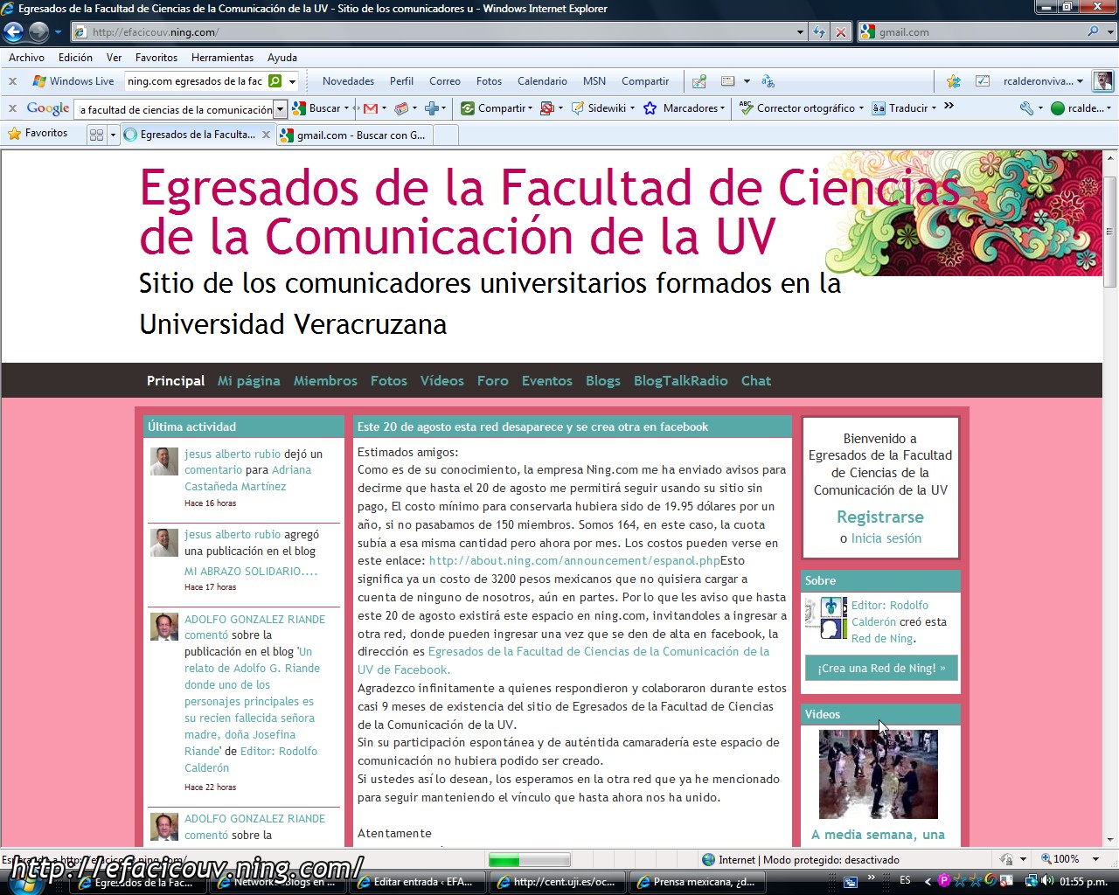1119x895 pixels.
Task: Go to the Miembros navigation item
Action: (325, 381)
